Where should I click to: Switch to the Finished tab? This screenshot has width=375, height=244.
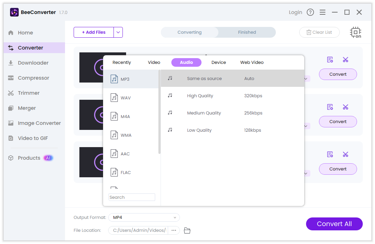[x=247, y=32]
